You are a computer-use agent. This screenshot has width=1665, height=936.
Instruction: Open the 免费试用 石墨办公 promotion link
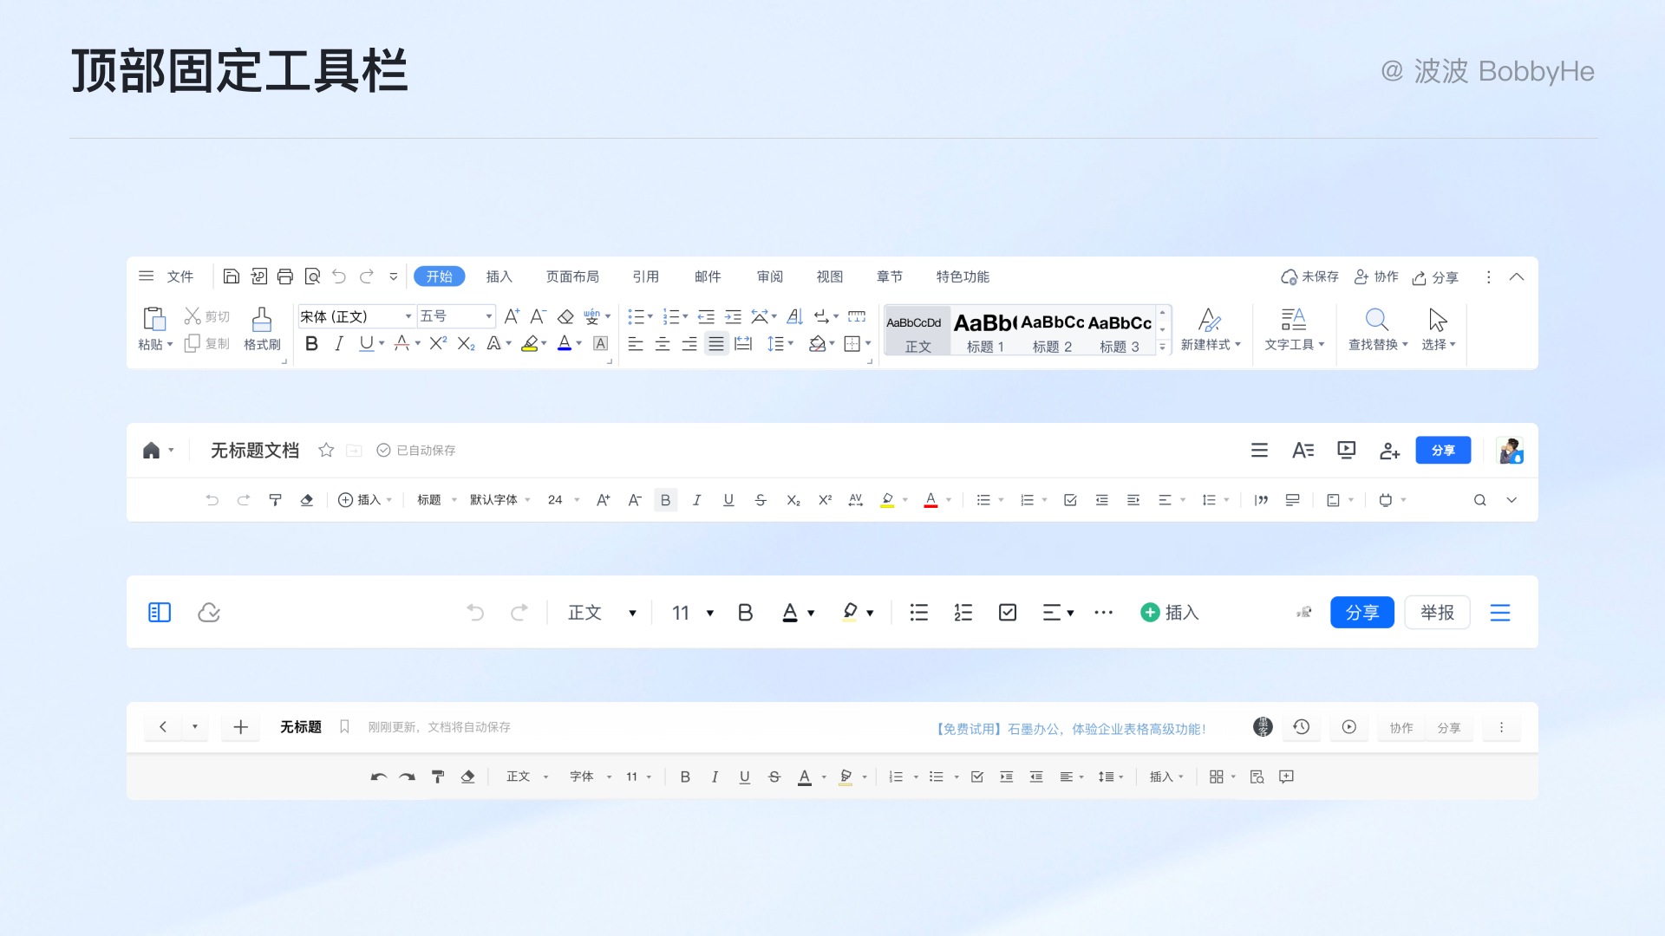pyautogui.click(x=1070, y=729)
